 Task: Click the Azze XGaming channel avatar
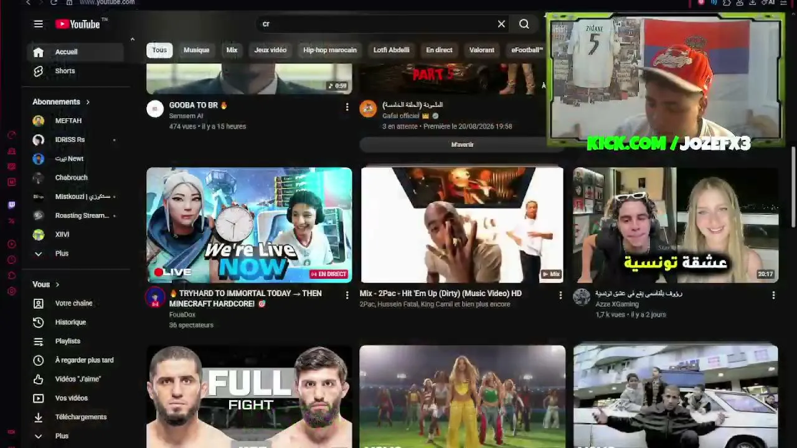pyautogui.click(x=582, y=297)
